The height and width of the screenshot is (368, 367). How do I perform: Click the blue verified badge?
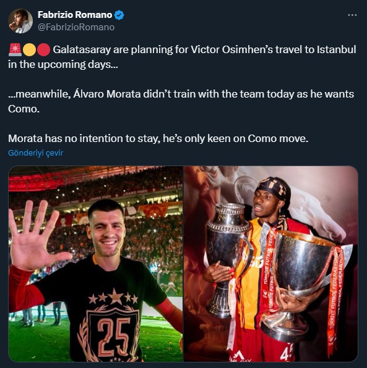[x=119, y=15]
